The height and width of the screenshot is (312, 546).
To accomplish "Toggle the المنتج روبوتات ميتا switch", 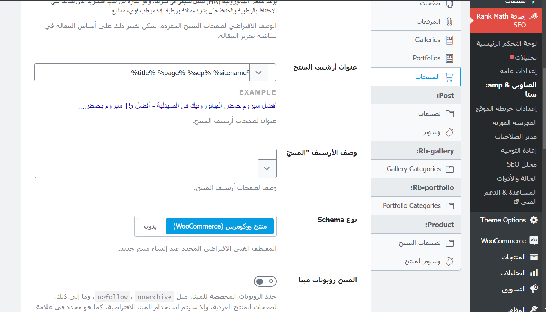I will pos(265,281).
